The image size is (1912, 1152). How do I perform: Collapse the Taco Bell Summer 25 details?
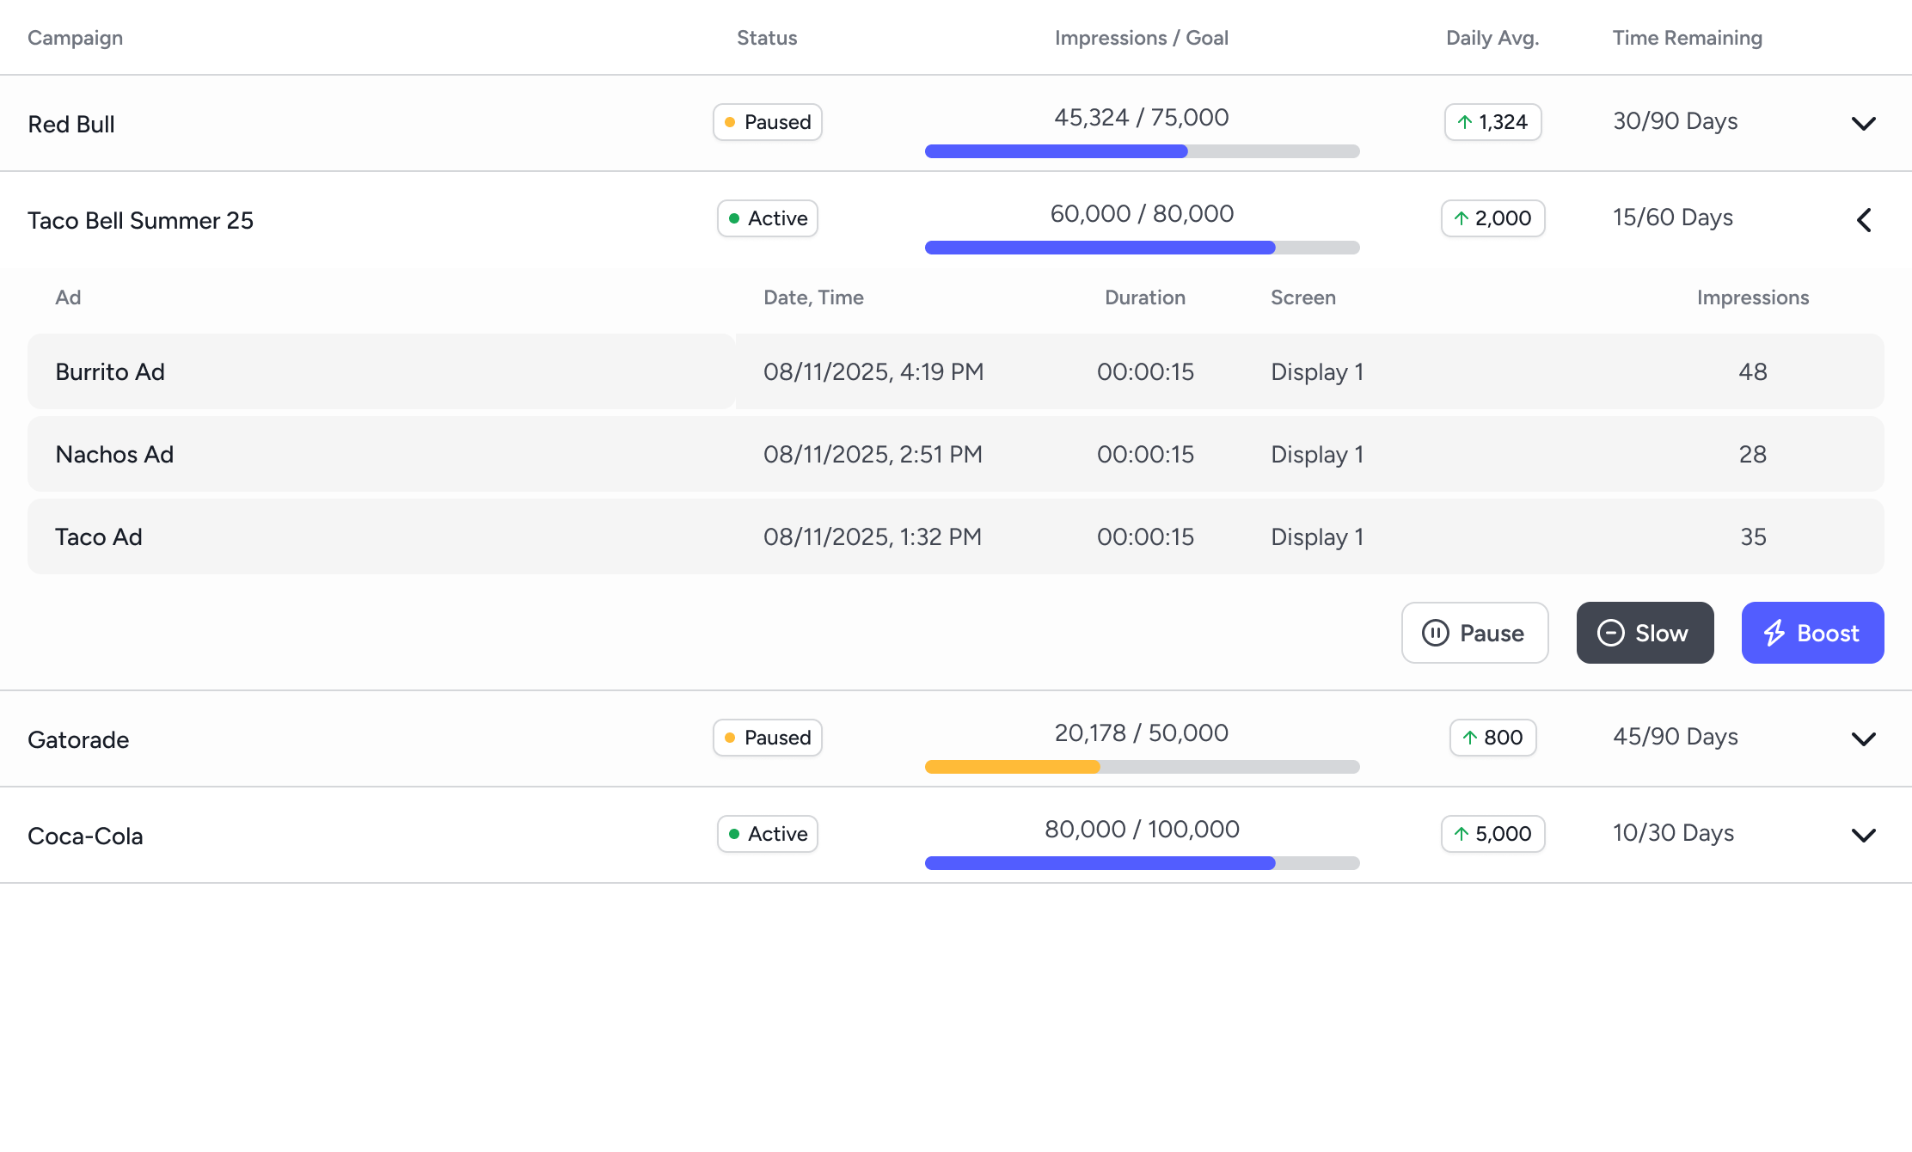(1864, 220)
